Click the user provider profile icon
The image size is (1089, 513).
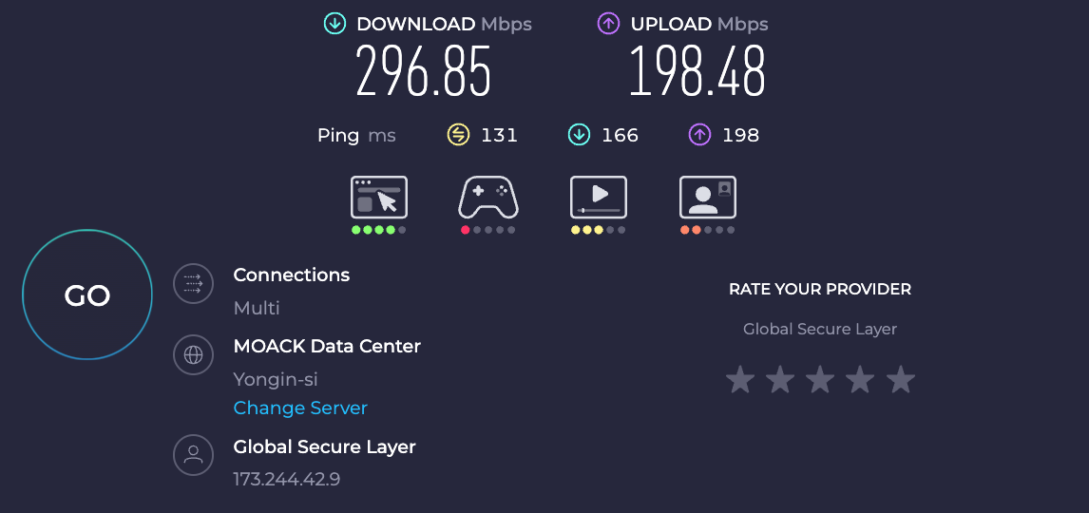point(193,455)
